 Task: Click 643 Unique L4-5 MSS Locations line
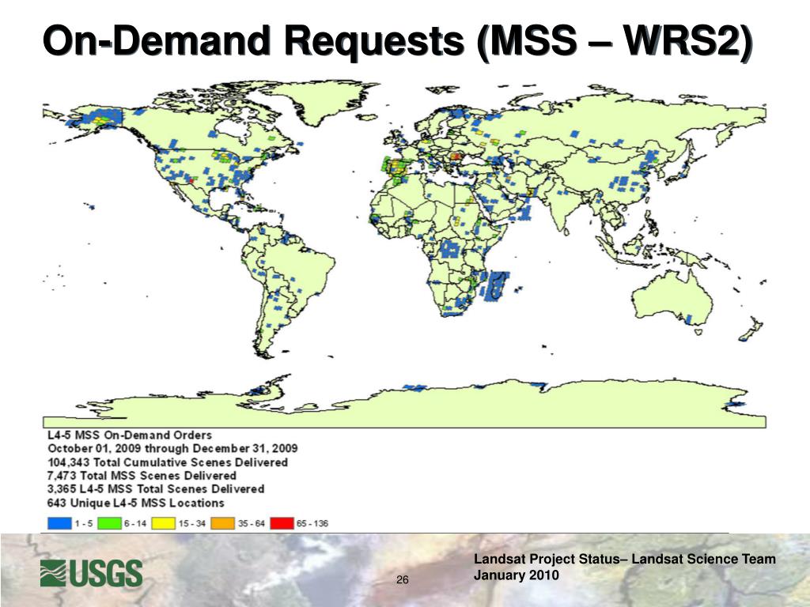pyautogui.click(x=135, y=503)
